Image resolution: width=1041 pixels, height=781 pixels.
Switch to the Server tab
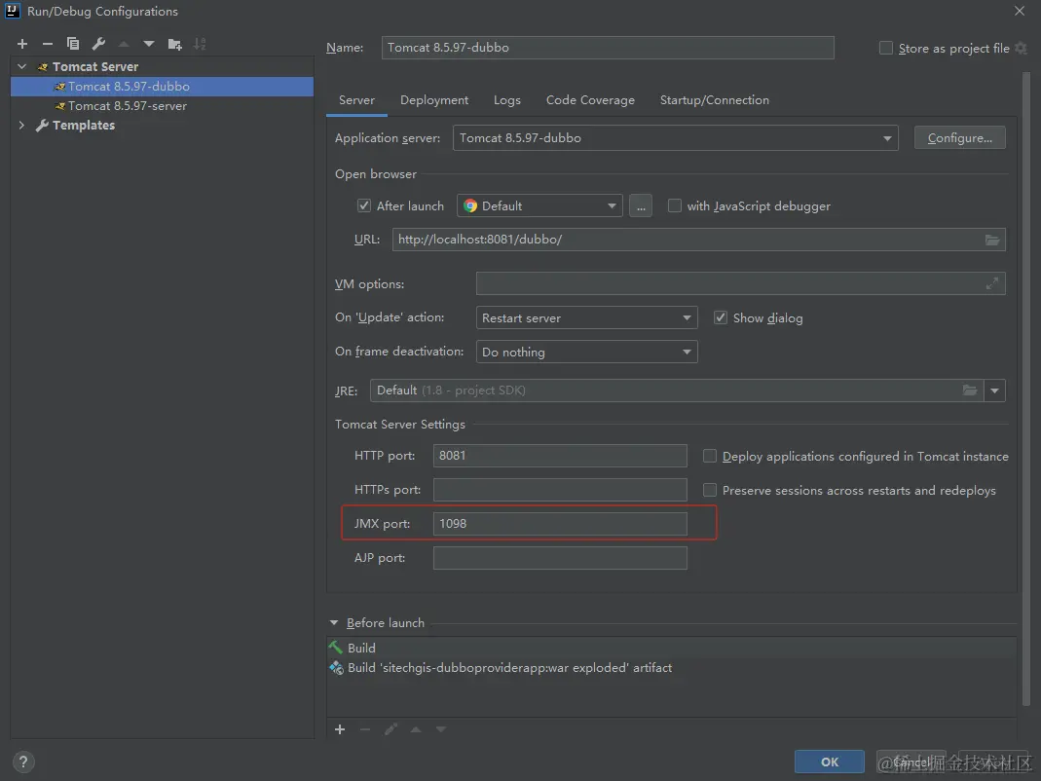[x=356, y=100]
